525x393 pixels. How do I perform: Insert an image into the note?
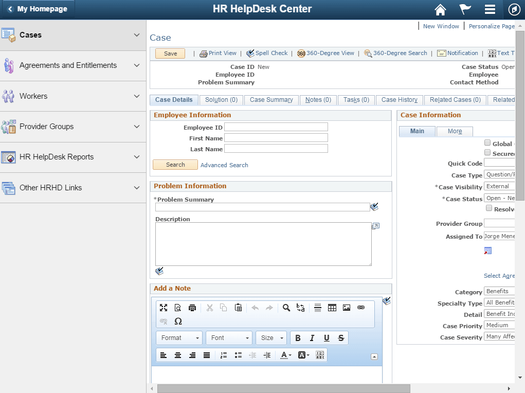click(x=347, y=308)
